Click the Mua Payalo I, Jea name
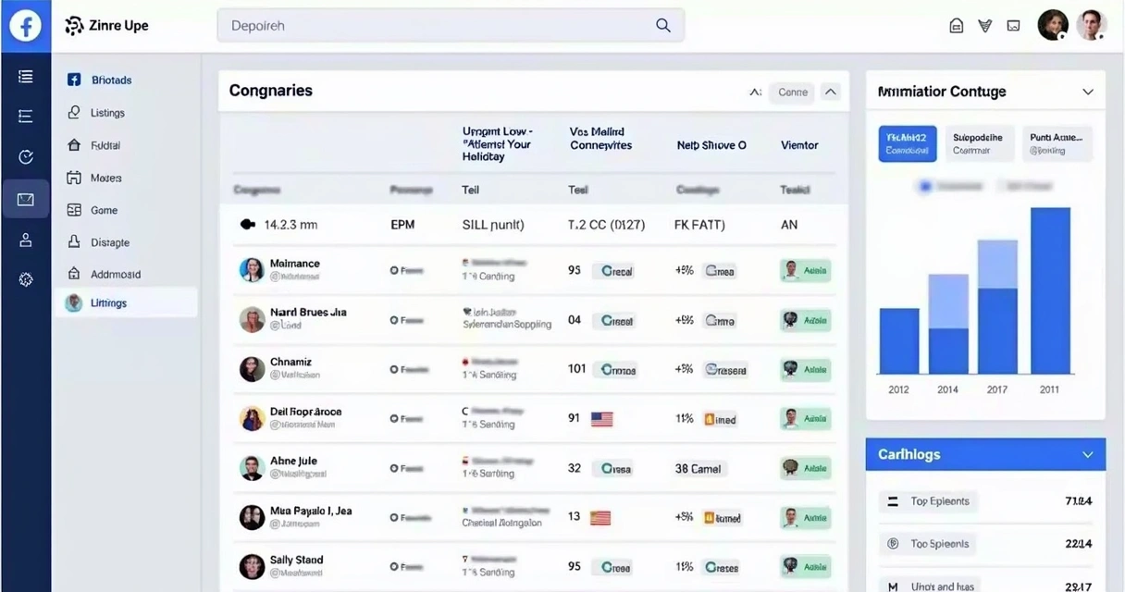This screenshot has width=1125, height=592. tap(311, 511)
